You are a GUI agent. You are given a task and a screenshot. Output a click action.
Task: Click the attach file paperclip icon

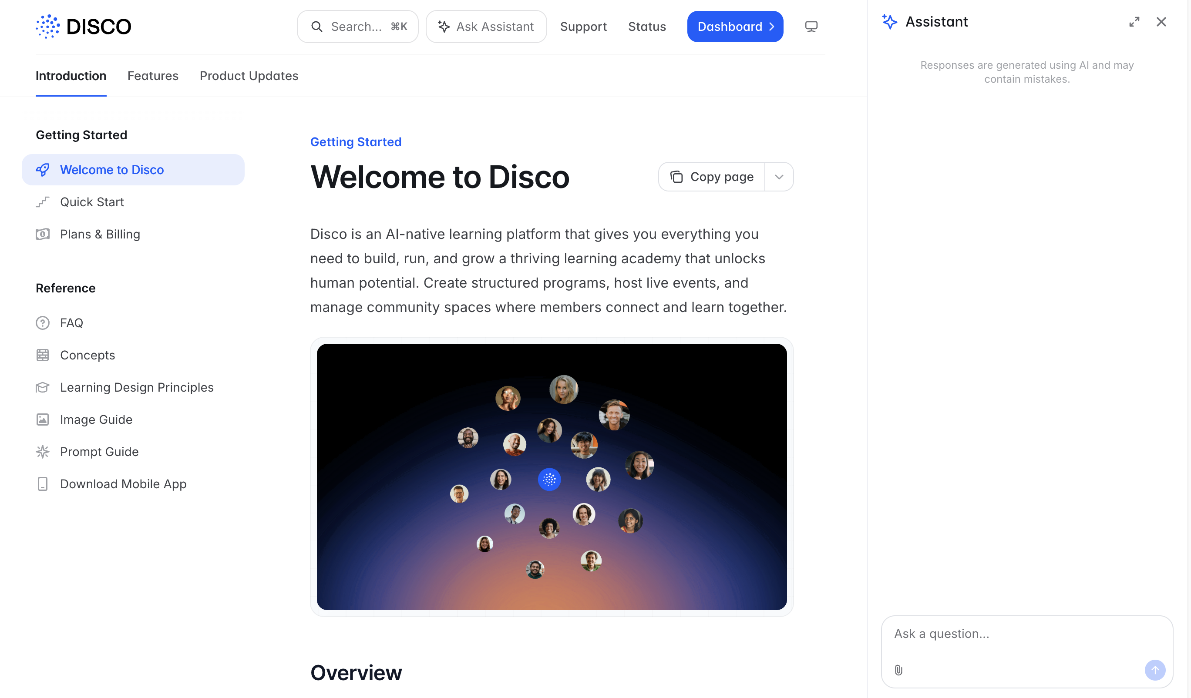coord(898,670)
